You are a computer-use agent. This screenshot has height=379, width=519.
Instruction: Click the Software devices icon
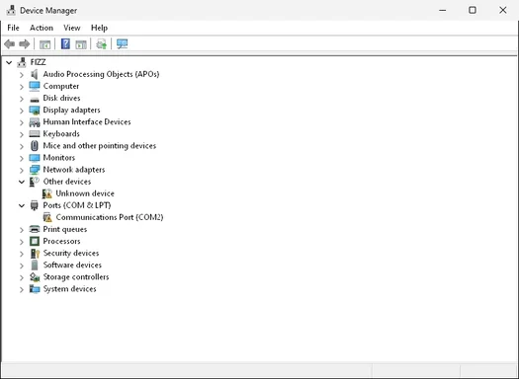tap(35, 265)
